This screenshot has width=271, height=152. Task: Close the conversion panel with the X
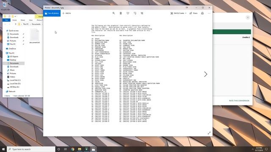[248, 18]
